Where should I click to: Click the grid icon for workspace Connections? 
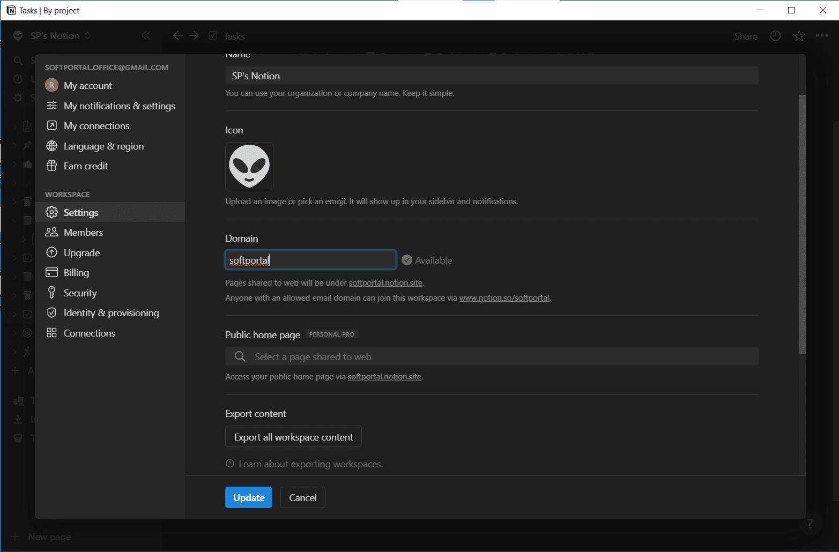51,333
